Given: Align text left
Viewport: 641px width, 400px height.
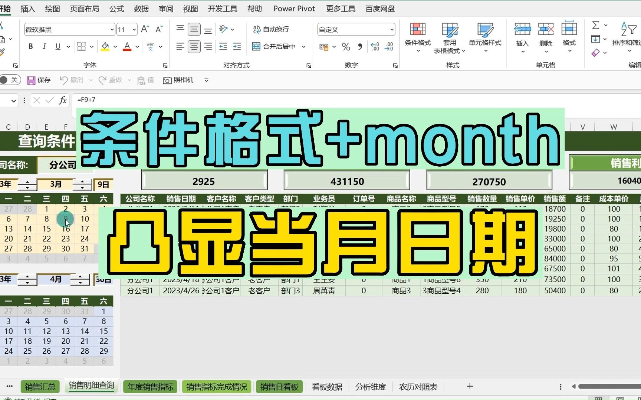Looking at the screenshot, I should [180, 47].
